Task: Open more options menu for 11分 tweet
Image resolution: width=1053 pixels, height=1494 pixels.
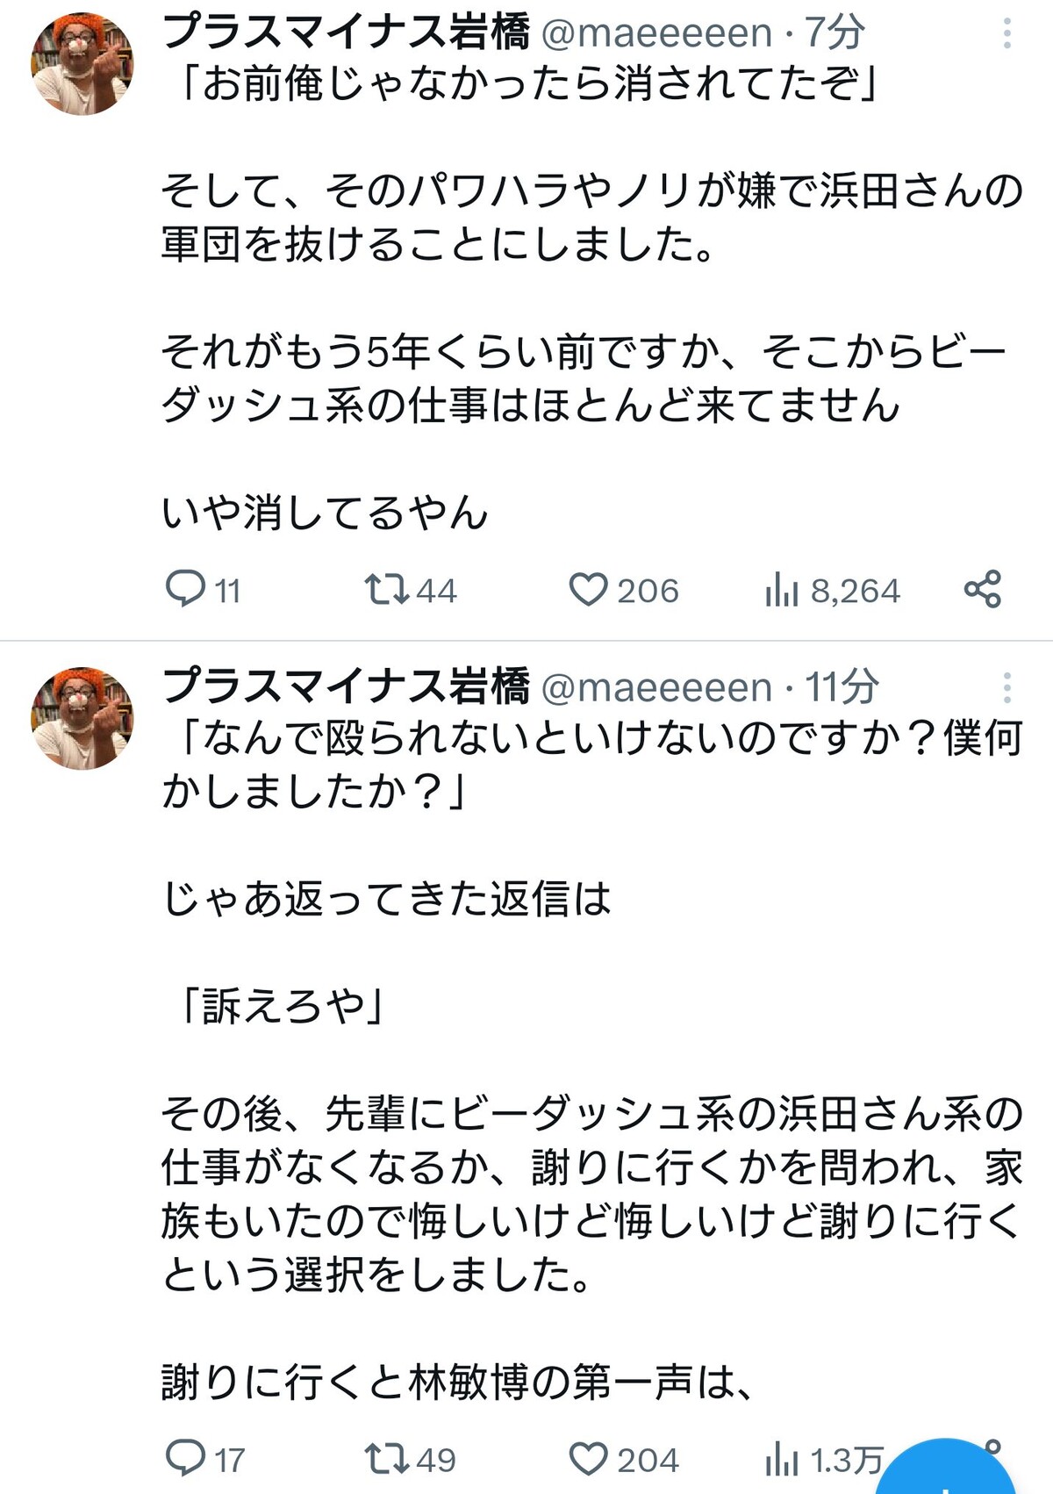Action: [x=1007, y=687]
